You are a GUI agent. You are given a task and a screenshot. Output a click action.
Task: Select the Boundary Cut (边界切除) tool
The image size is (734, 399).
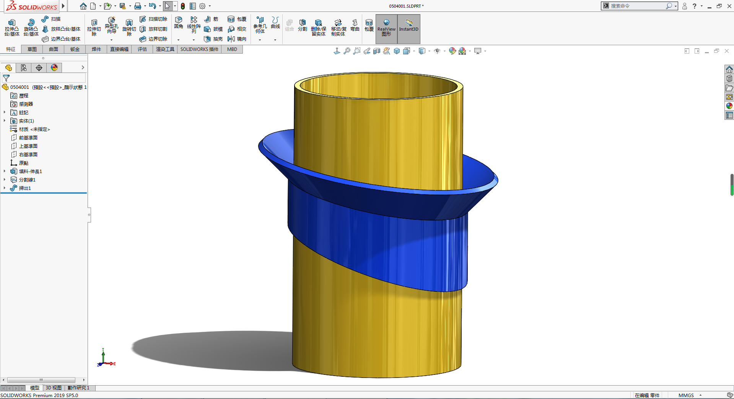[153, 39]
